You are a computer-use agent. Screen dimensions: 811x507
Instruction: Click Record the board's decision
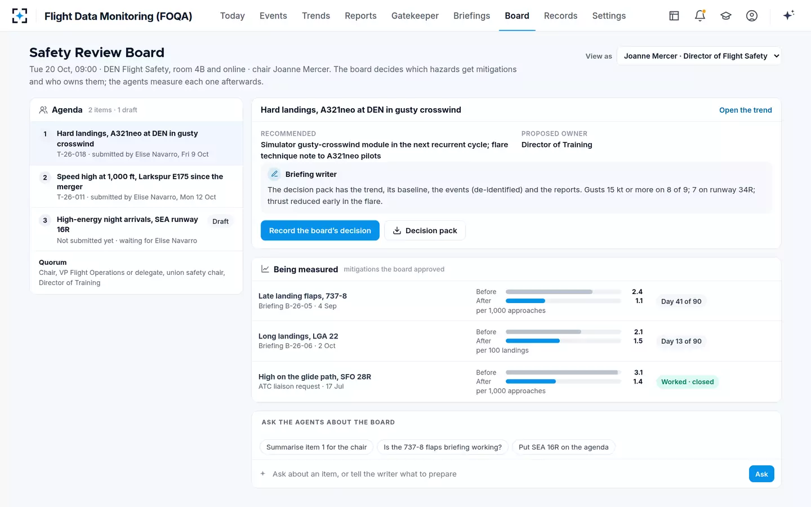click(320, 230)
